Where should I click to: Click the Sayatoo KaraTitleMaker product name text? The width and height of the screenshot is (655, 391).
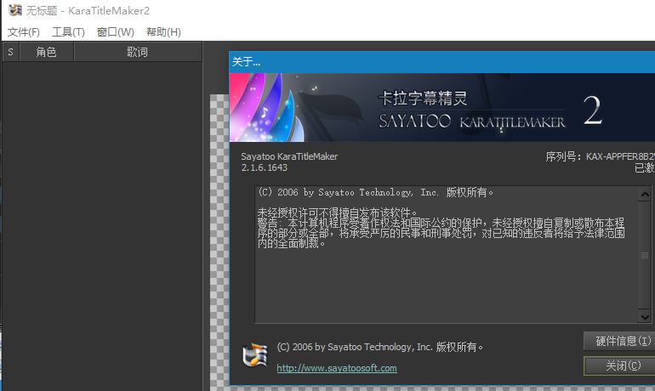click(289, 156)
